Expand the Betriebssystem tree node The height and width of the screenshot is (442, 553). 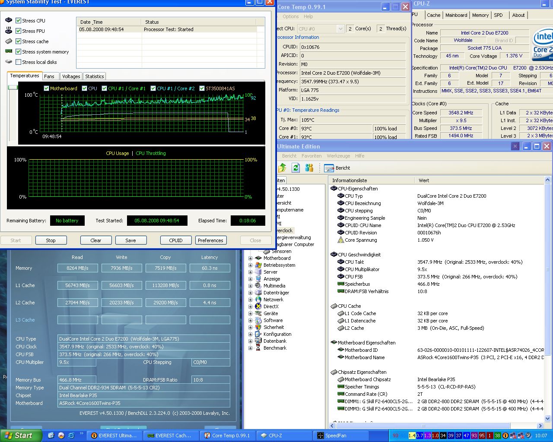(x=250, y=265)
